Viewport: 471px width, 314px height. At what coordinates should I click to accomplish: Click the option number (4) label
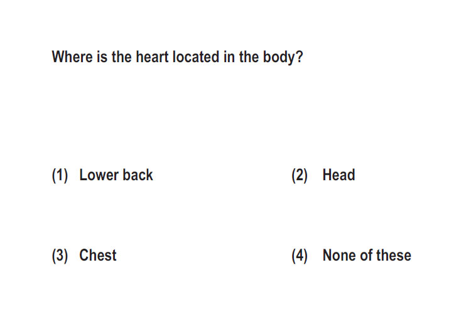click(x=300, y=256)
